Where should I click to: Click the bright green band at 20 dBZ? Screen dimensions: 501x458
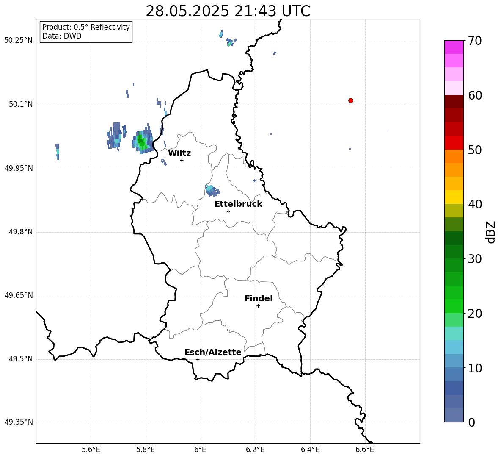coord(454,306)
